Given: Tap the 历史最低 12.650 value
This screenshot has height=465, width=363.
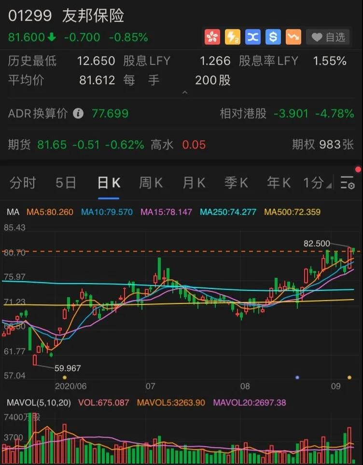Looking at the screenshot, I should [x=96, y=61].
